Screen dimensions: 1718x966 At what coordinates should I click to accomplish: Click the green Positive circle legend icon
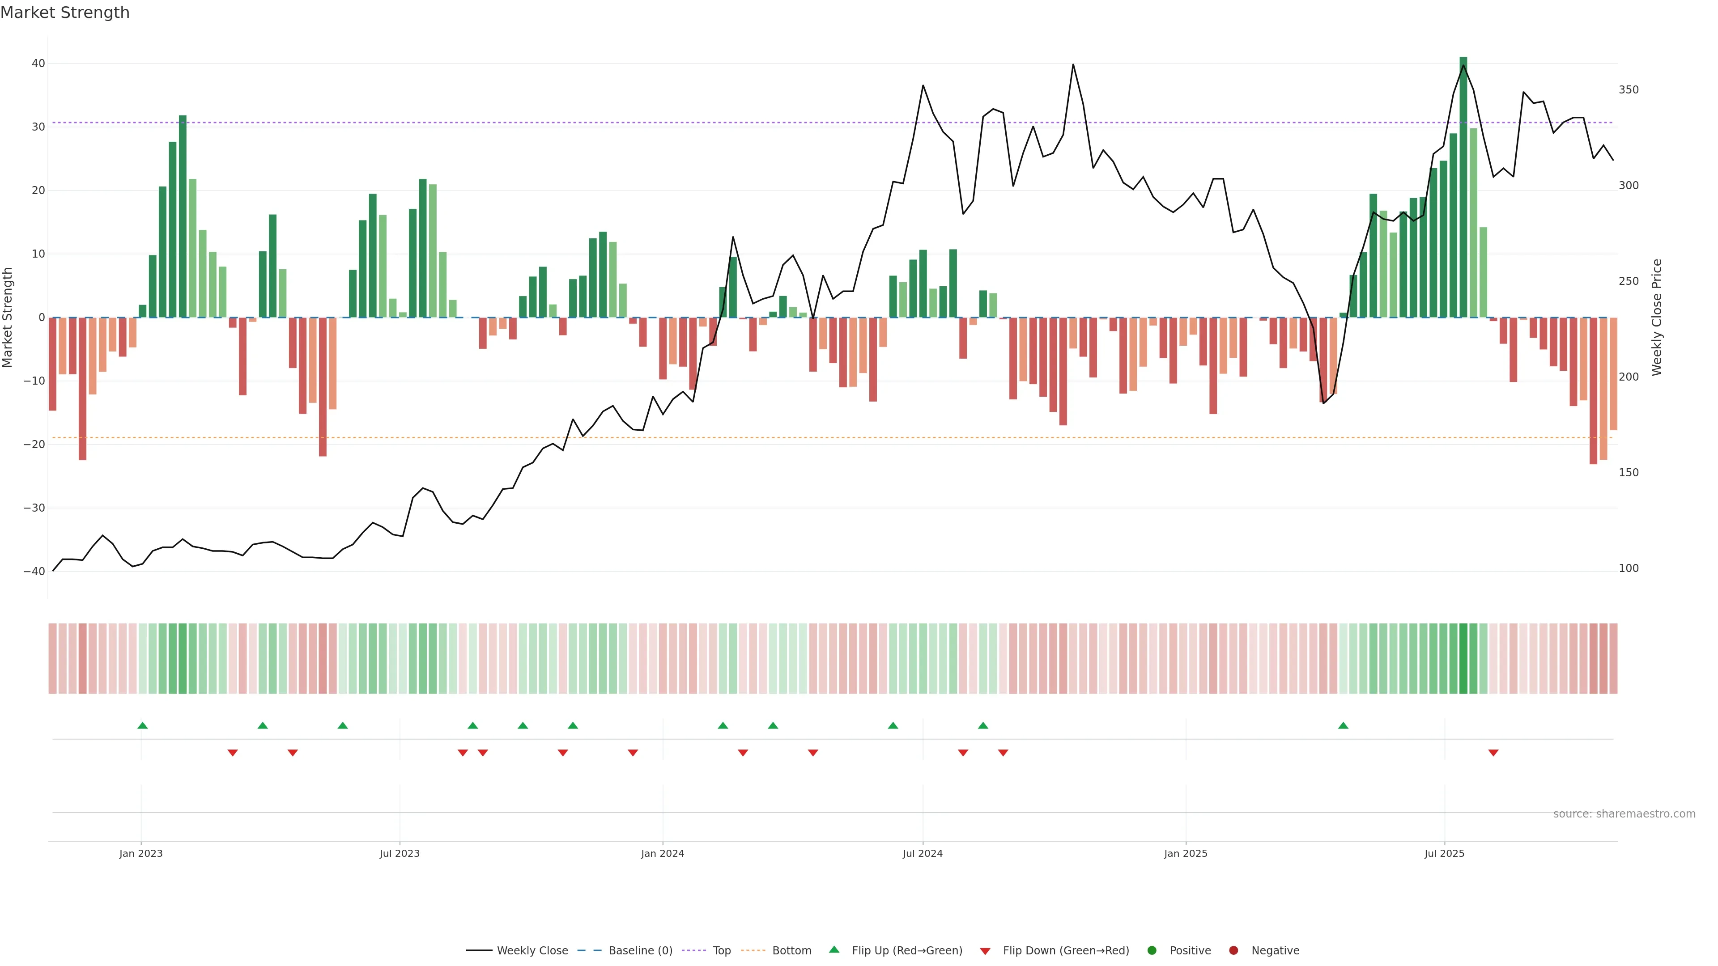[1152, 951]
